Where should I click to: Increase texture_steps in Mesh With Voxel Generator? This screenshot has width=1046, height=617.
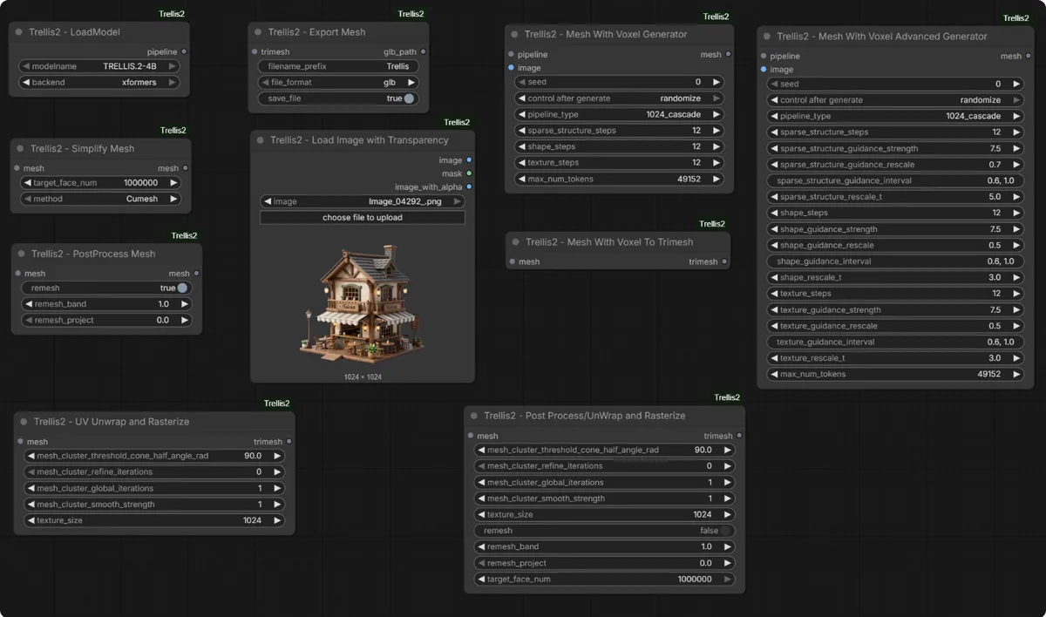point(717,163)
